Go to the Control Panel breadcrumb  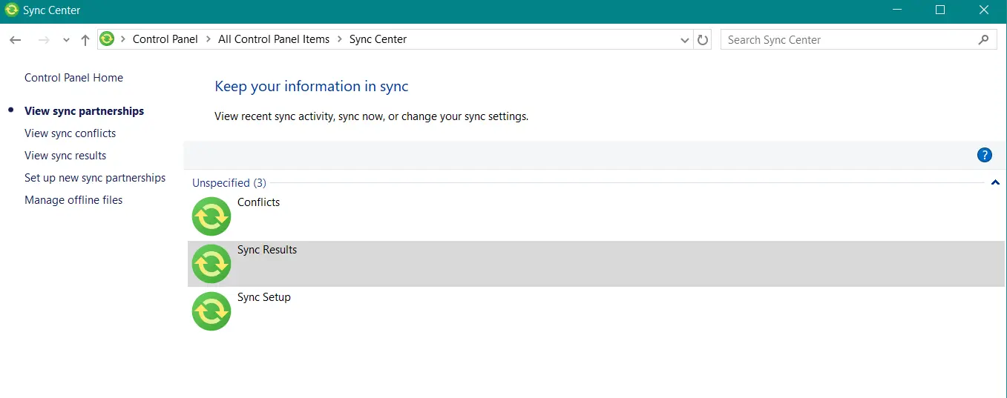pyautogui.click(x=165, y=40)
